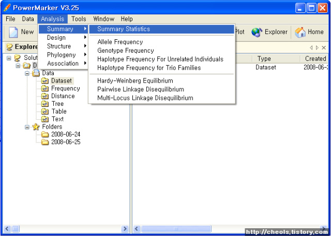Collapse the Data tree node
The width and height of the screenshot is (331, 236).
click(27, 73)
